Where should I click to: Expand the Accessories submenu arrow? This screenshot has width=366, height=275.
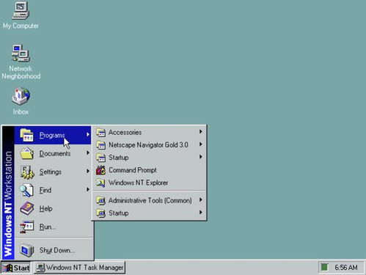click(x=200, y=132)
